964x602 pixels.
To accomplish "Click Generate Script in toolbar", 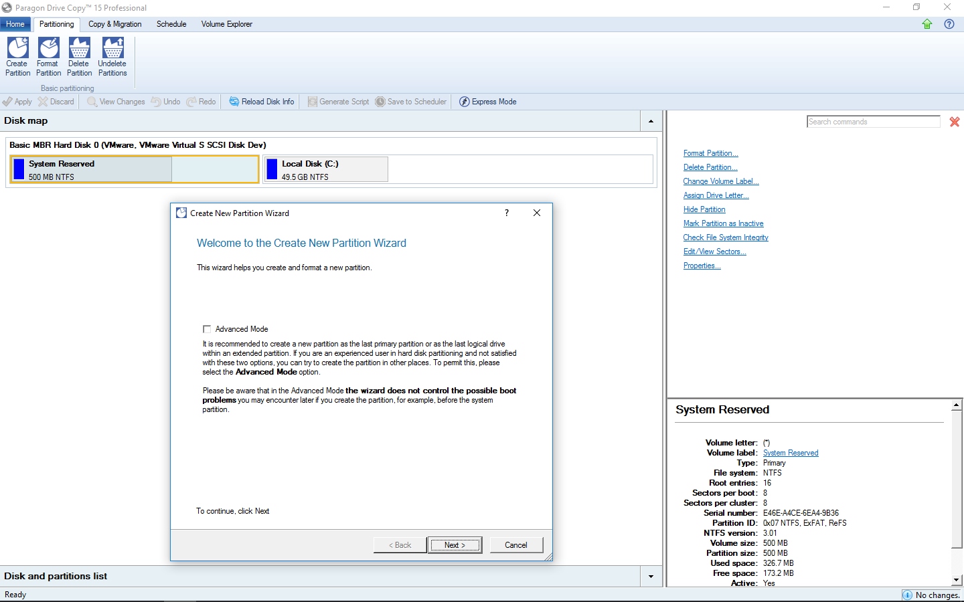I will coord(338,102).
